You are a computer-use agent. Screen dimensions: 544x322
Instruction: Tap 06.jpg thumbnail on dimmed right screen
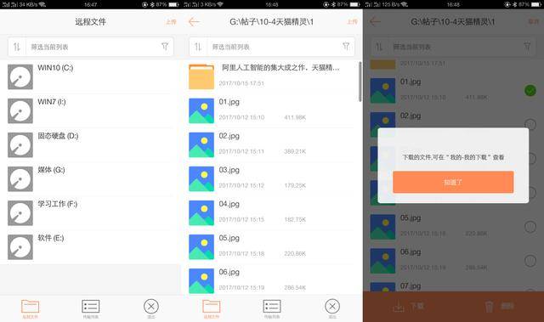pyautogui.click(x=382, y=261)
